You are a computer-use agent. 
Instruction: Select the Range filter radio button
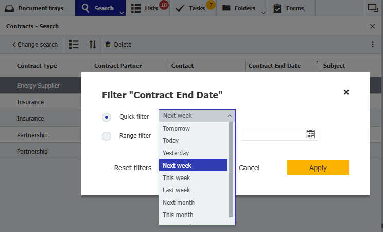pos(107,136)
